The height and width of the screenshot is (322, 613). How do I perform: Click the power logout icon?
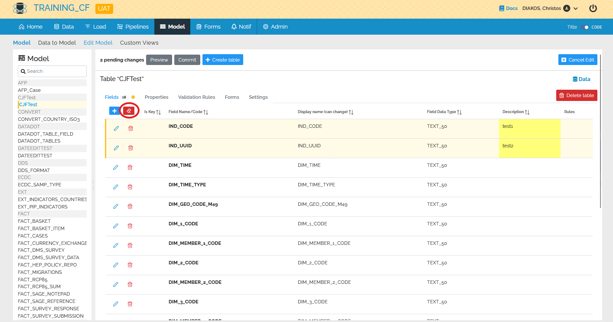[x=593, y=8]
